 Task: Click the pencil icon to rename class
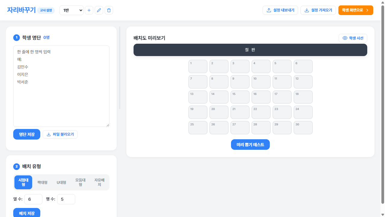99,10
